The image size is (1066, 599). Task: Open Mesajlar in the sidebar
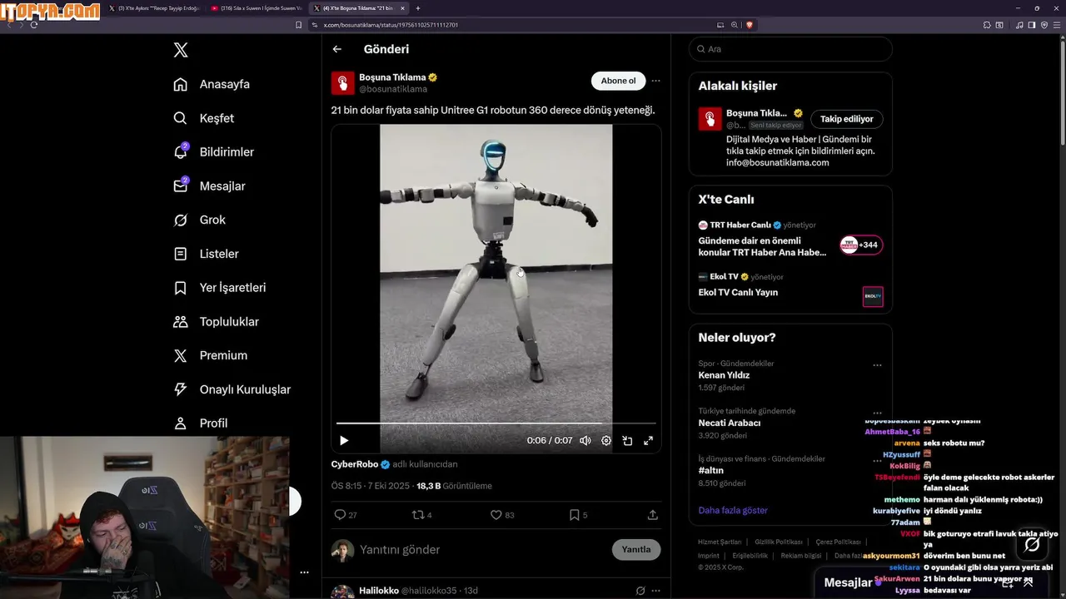tap(209, 186)
